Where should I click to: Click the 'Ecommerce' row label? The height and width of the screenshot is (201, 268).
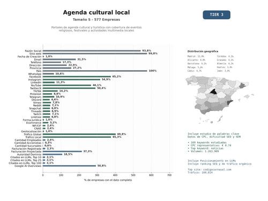tap(34, 123)
